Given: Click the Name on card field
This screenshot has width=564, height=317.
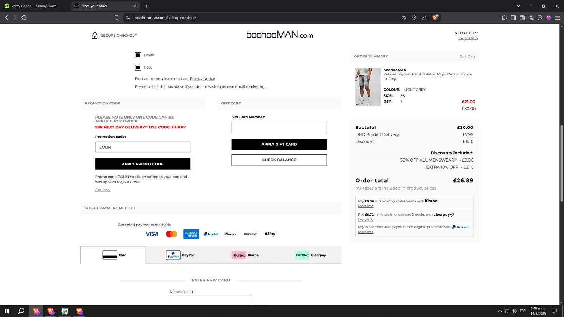Looking at the screenshot, I should click(x=211, y=300).
